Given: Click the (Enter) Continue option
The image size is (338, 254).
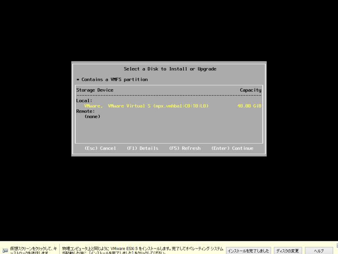Looking at the screenshot, I should 232,148.
